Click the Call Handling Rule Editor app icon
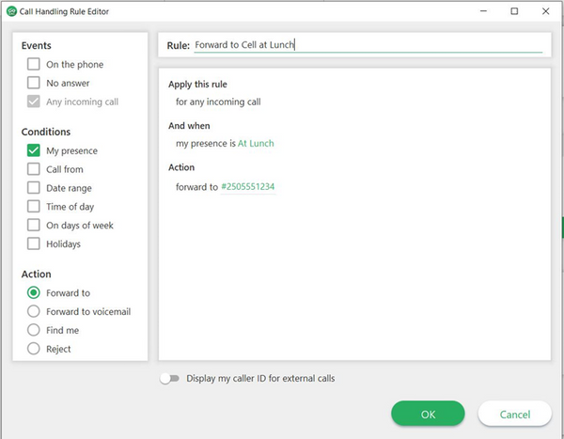The width and height of the screenshot is (564, 439). tap(10, 11)
